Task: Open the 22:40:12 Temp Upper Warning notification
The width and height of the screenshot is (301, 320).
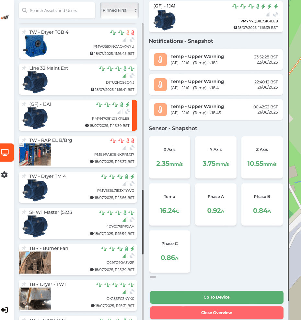Action: 216,84
